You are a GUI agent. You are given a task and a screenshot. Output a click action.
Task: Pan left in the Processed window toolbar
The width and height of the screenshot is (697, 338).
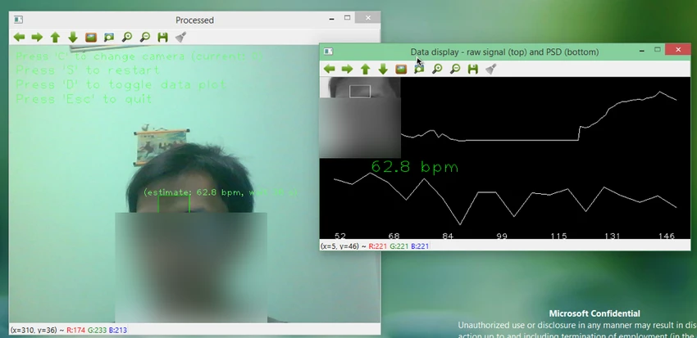pyautogui.click(x=19, y=38)
